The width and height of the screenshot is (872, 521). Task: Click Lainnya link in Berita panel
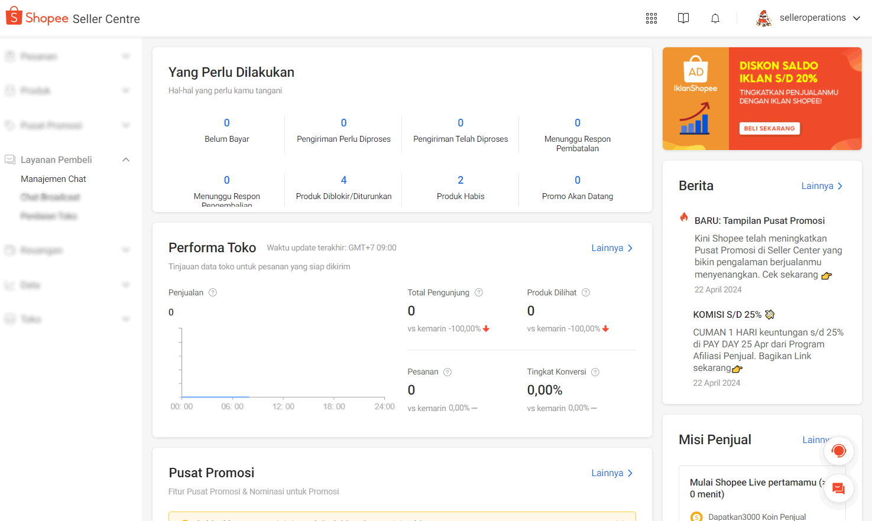tap(822, 186)
